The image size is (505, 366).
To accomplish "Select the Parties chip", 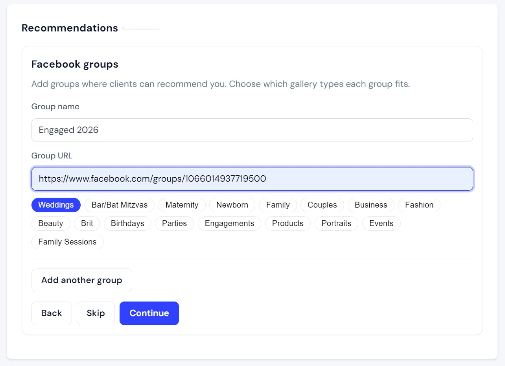I will tap(174, 223).
